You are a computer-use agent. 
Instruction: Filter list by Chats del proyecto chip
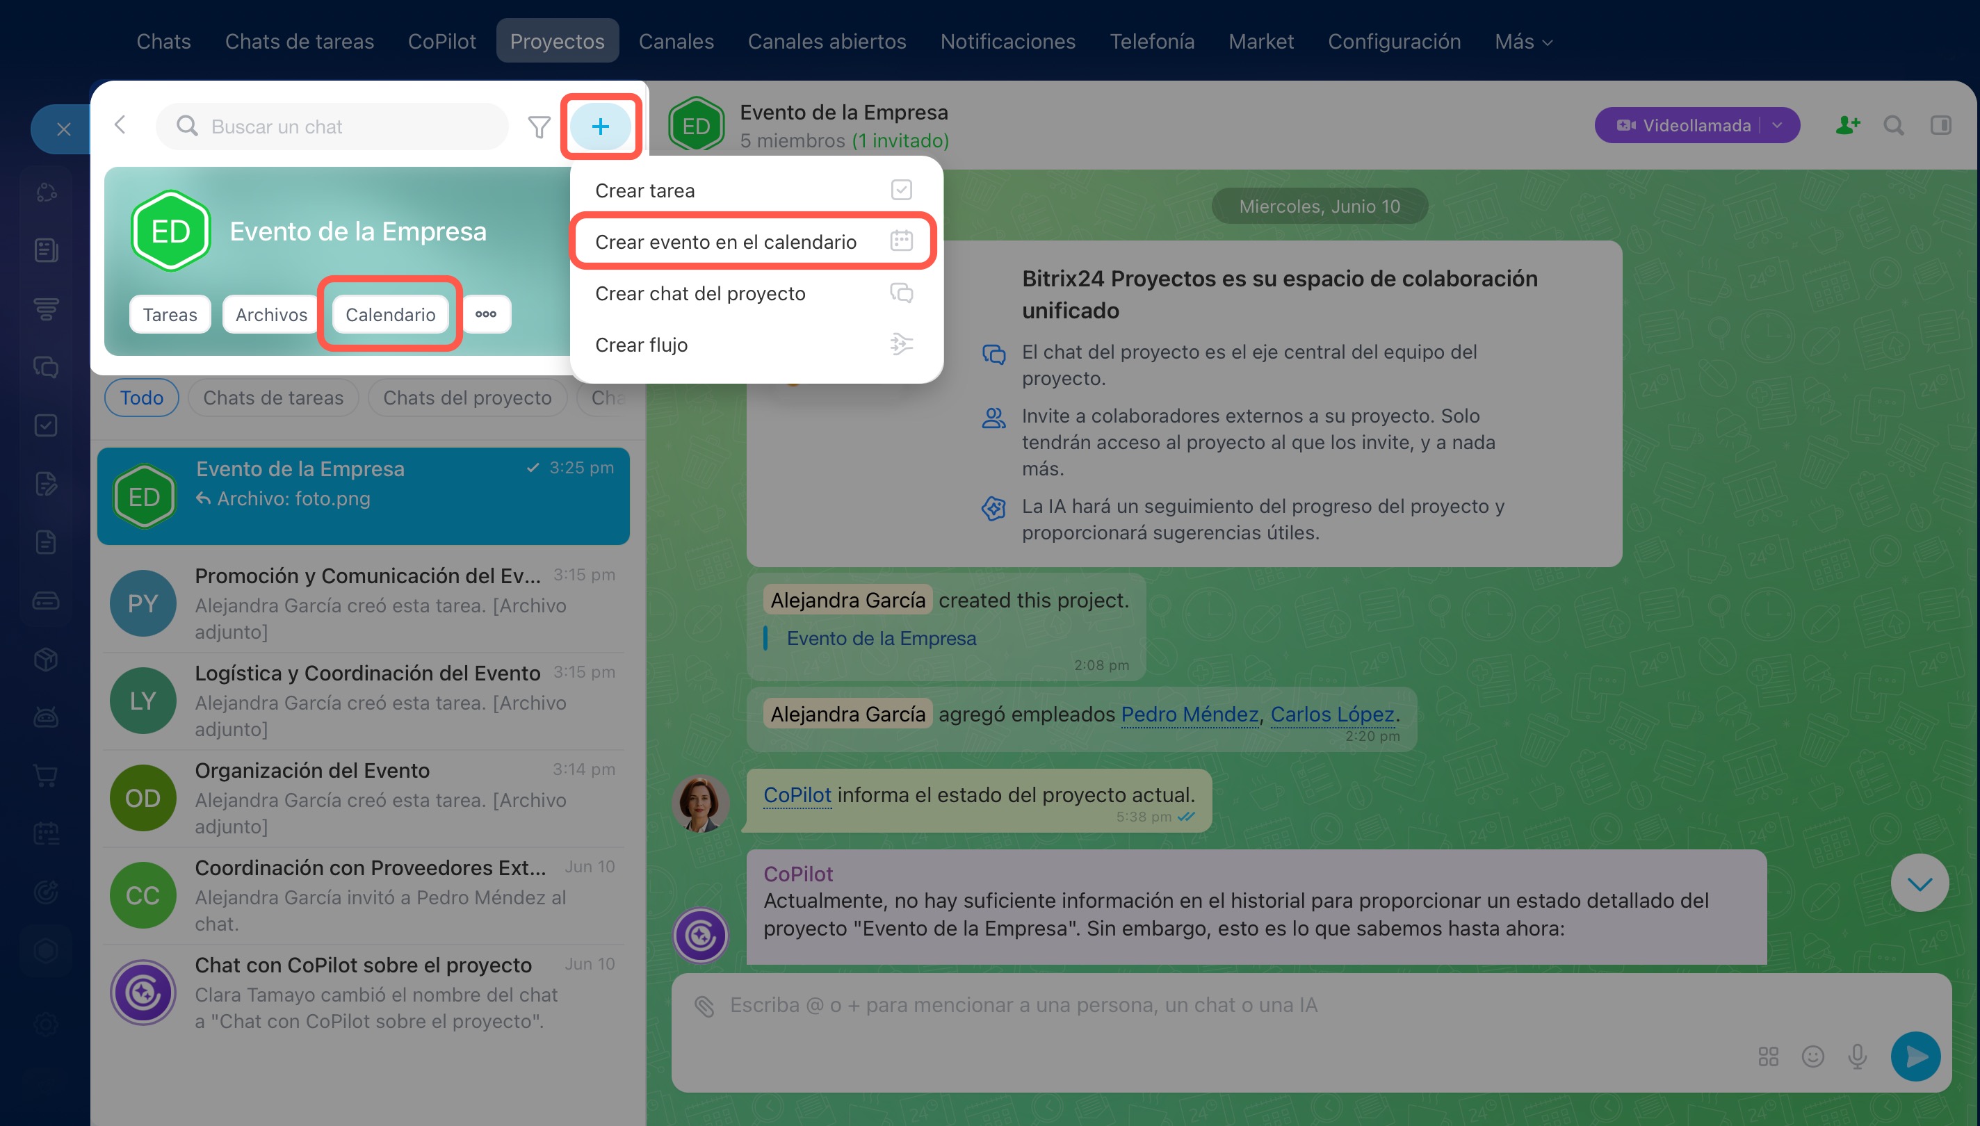tap(467, 398)
